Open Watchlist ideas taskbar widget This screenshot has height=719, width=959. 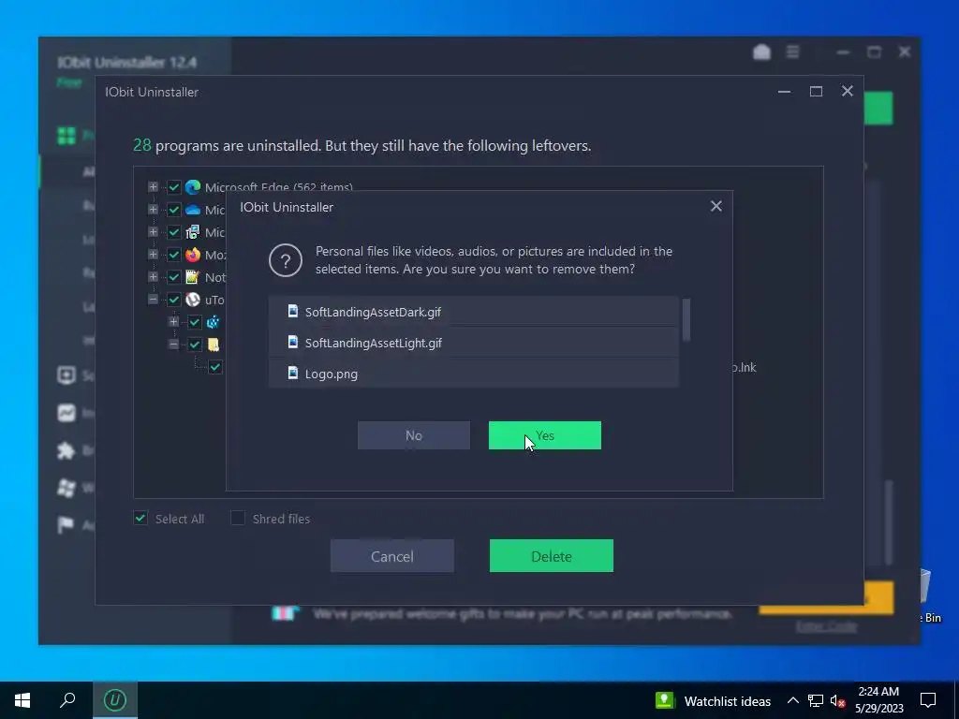tap(713, 700)
